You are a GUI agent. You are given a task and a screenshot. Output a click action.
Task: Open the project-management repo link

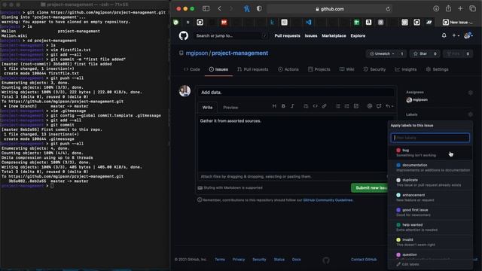tap(239, 53)
